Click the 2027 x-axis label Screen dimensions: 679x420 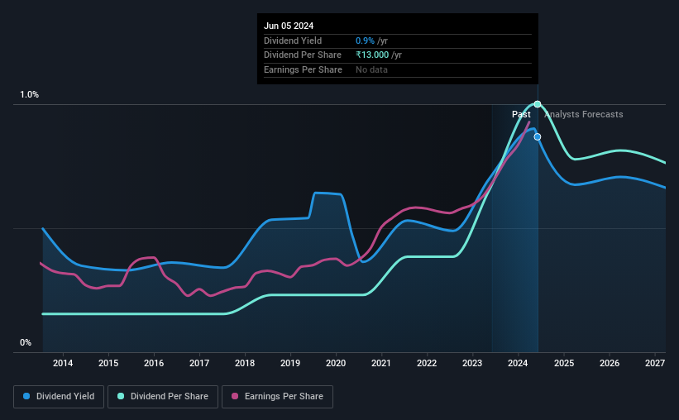click(655, 363)
